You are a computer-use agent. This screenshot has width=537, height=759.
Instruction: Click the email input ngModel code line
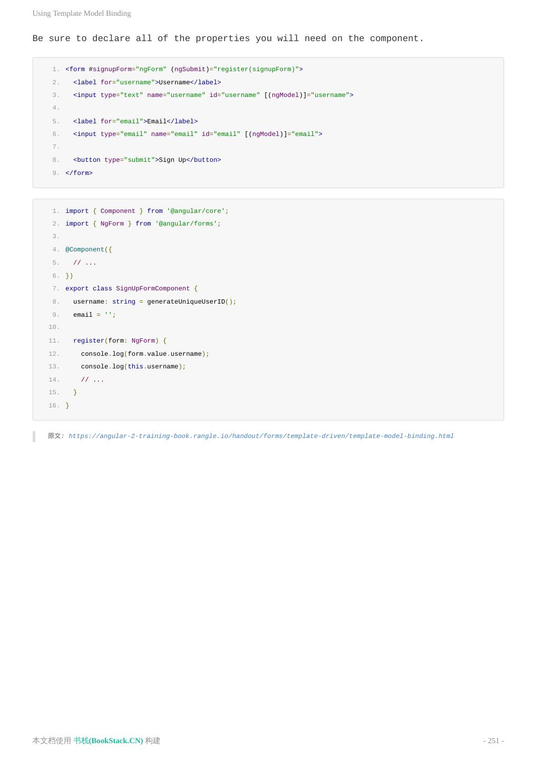pos(198,134)
